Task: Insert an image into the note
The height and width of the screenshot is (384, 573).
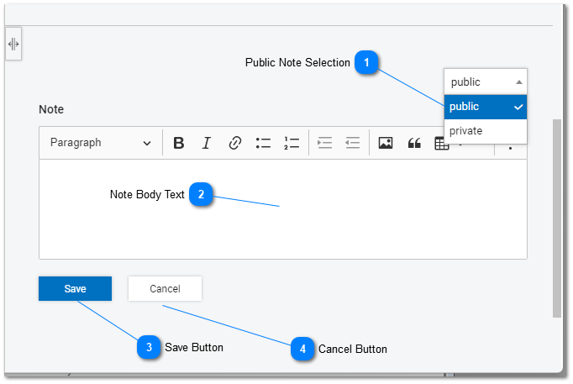Action: (386, 143)
